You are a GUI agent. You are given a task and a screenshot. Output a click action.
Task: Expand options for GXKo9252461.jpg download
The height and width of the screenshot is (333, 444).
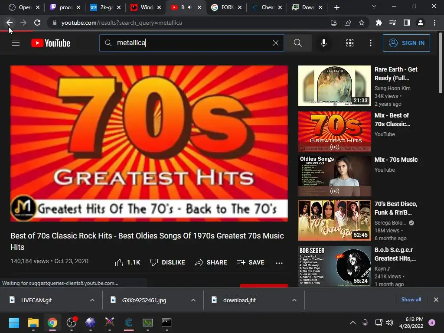click(x=193, y=300)
